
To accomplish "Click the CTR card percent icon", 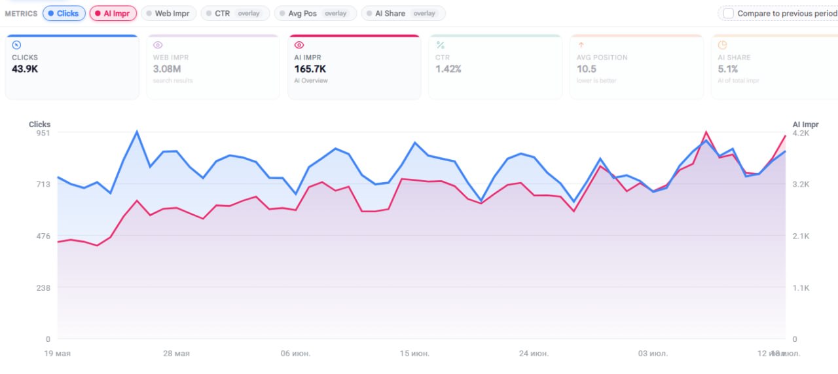I will (441, 45).
